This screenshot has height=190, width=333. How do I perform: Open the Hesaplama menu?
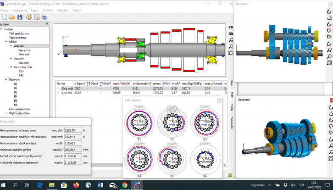tap(20, 10)
